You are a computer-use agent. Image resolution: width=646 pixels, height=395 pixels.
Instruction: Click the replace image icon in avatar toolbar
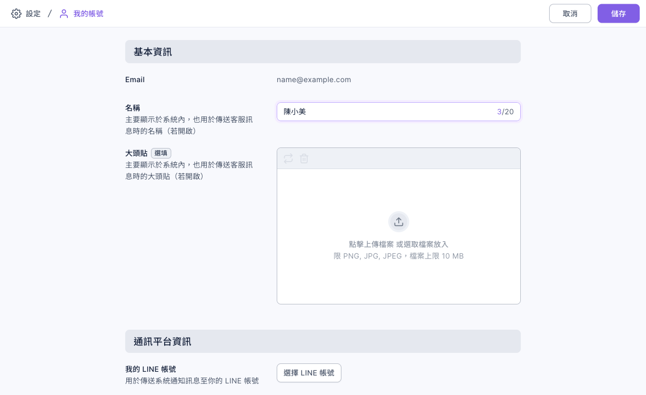pyautogui.click(x=288, y=159)
